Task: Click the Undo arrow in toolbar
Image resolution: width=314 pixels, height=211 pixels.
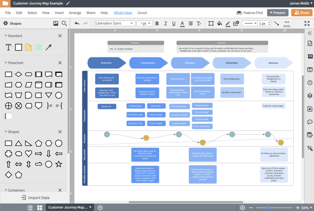Action: pos(77,23)
